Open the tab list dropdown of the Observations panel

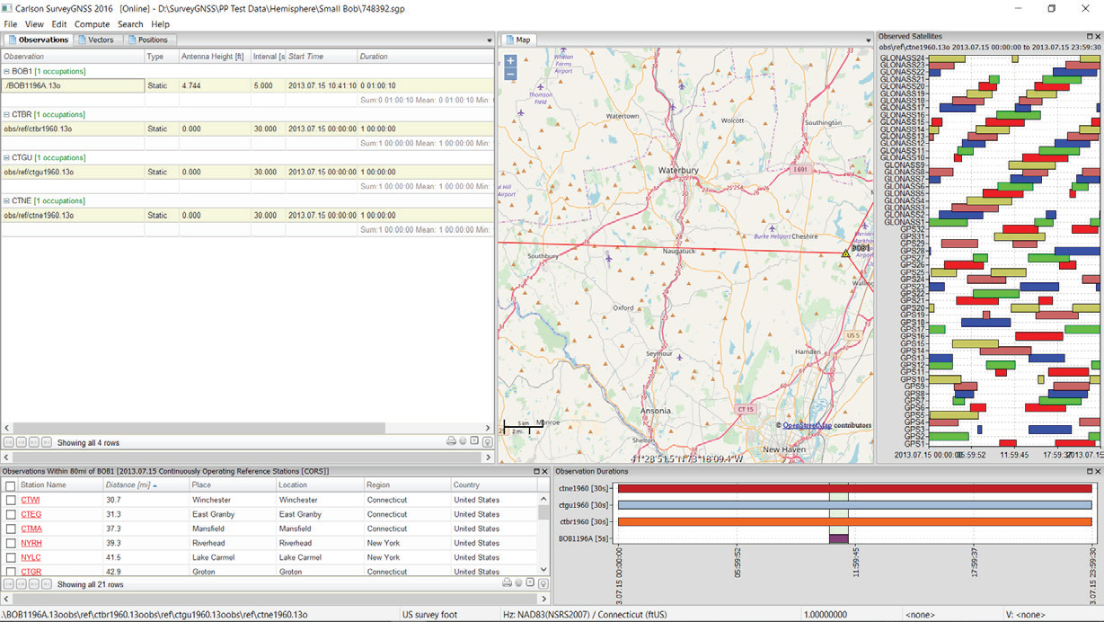[490, 40]
